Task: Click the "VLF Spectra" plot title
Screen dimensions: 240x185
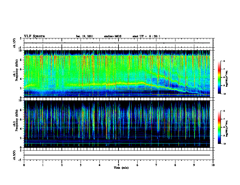Action: (x=34, y=36)
